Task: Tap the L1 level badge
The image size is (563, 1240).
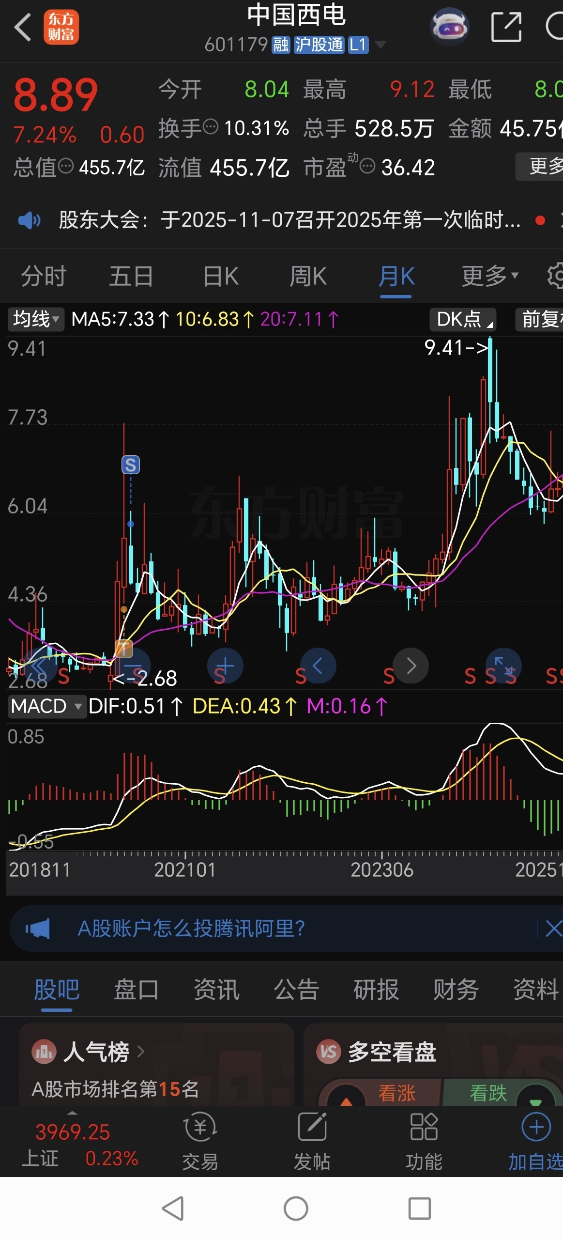Action: click(358, 45)
